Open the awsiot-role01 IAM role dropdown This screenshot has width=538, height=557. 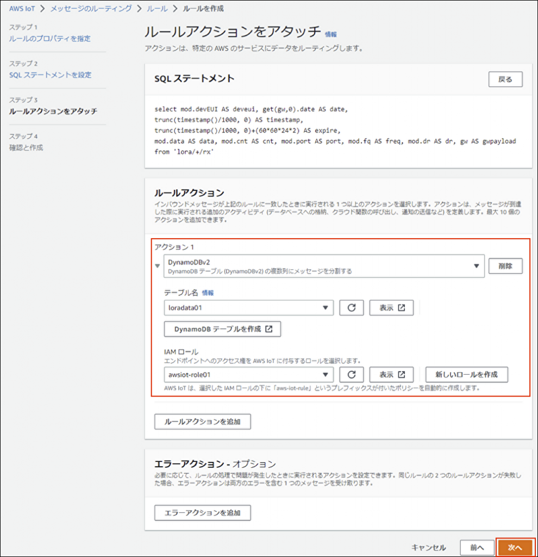[248, 374]
